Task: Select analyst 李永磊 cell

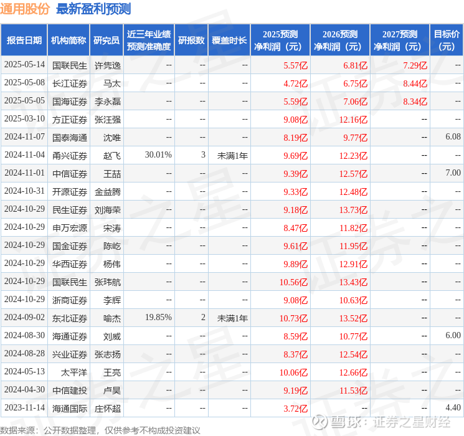Action: (108, 102)
